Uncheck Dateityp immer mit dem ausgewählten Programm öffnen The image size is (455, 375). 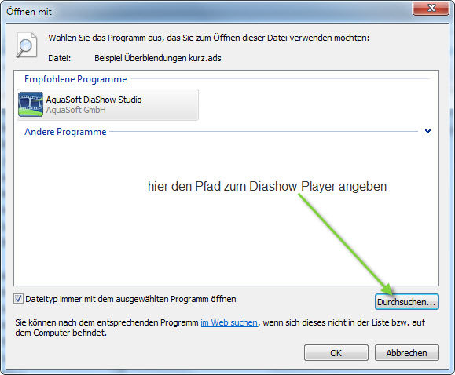click(x=18, y=298)
